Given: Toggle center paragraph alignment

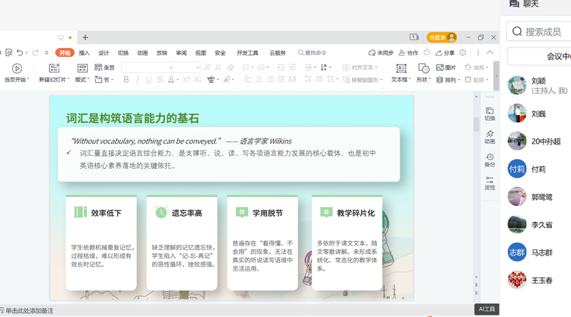Looking at the screenshot, I should coord(259,79).
